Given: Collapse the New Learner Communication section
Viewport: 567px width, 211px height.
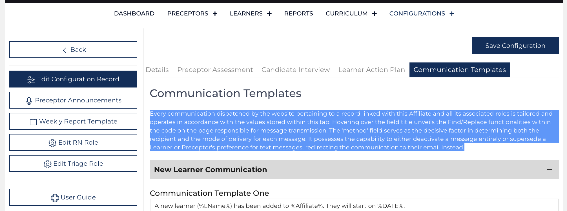Looking at the screenshot, I should [549, 169].
